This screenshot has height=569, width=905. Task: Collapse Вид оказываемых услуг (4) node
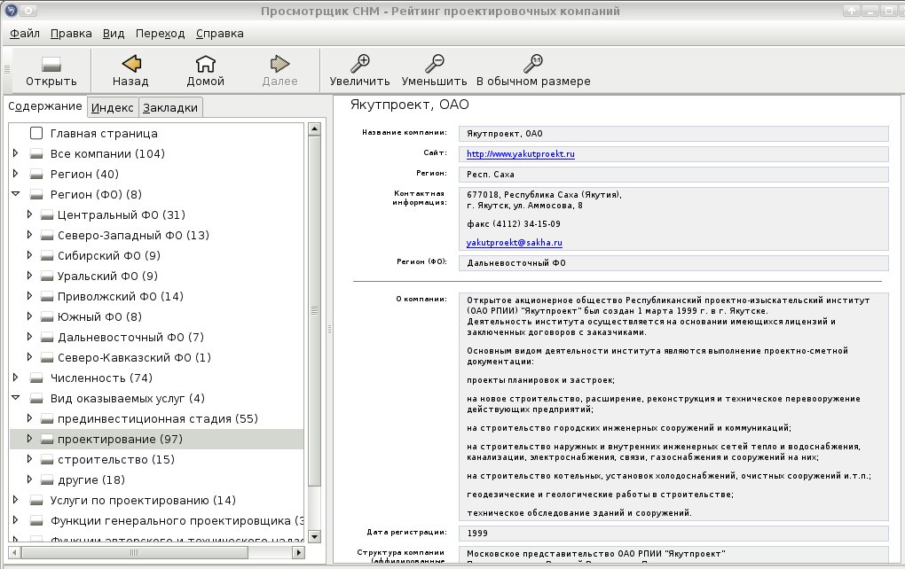click(x=16, y=398)
